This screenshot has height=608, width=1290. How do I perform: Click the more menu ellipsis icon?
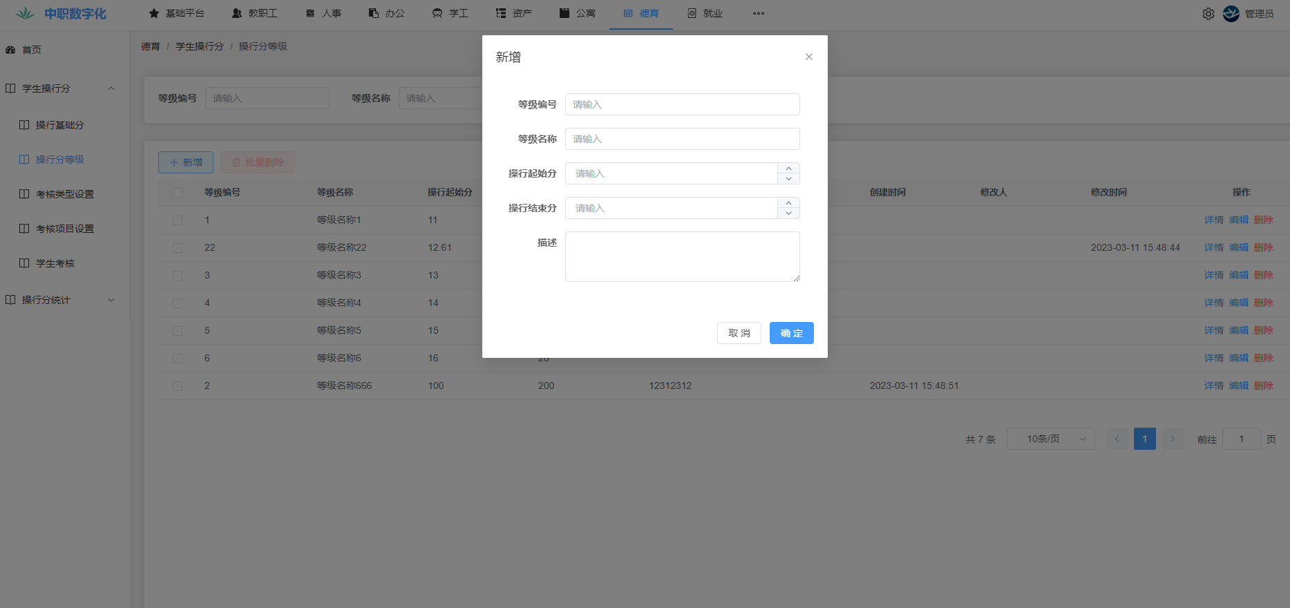[x=758, y=14]
